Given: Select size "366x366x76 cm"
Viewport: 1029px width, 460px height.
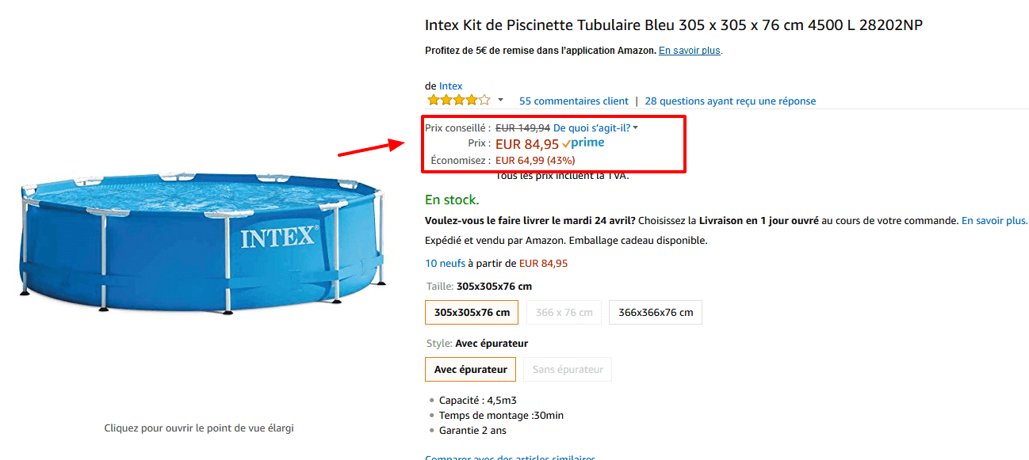Looking at the screenshot, I should coord(655,312).
